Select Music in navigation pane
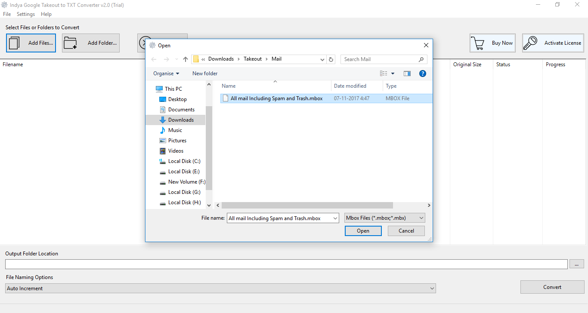This screenshot has height=313, width=588. click(x=175, y=130)
